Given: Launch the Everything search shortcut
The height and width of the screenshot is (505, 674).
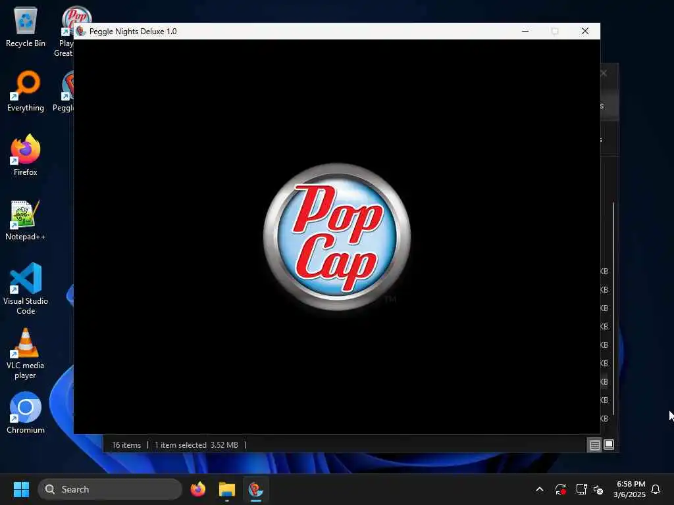Looking at the screenshot, I should point(26,91).
